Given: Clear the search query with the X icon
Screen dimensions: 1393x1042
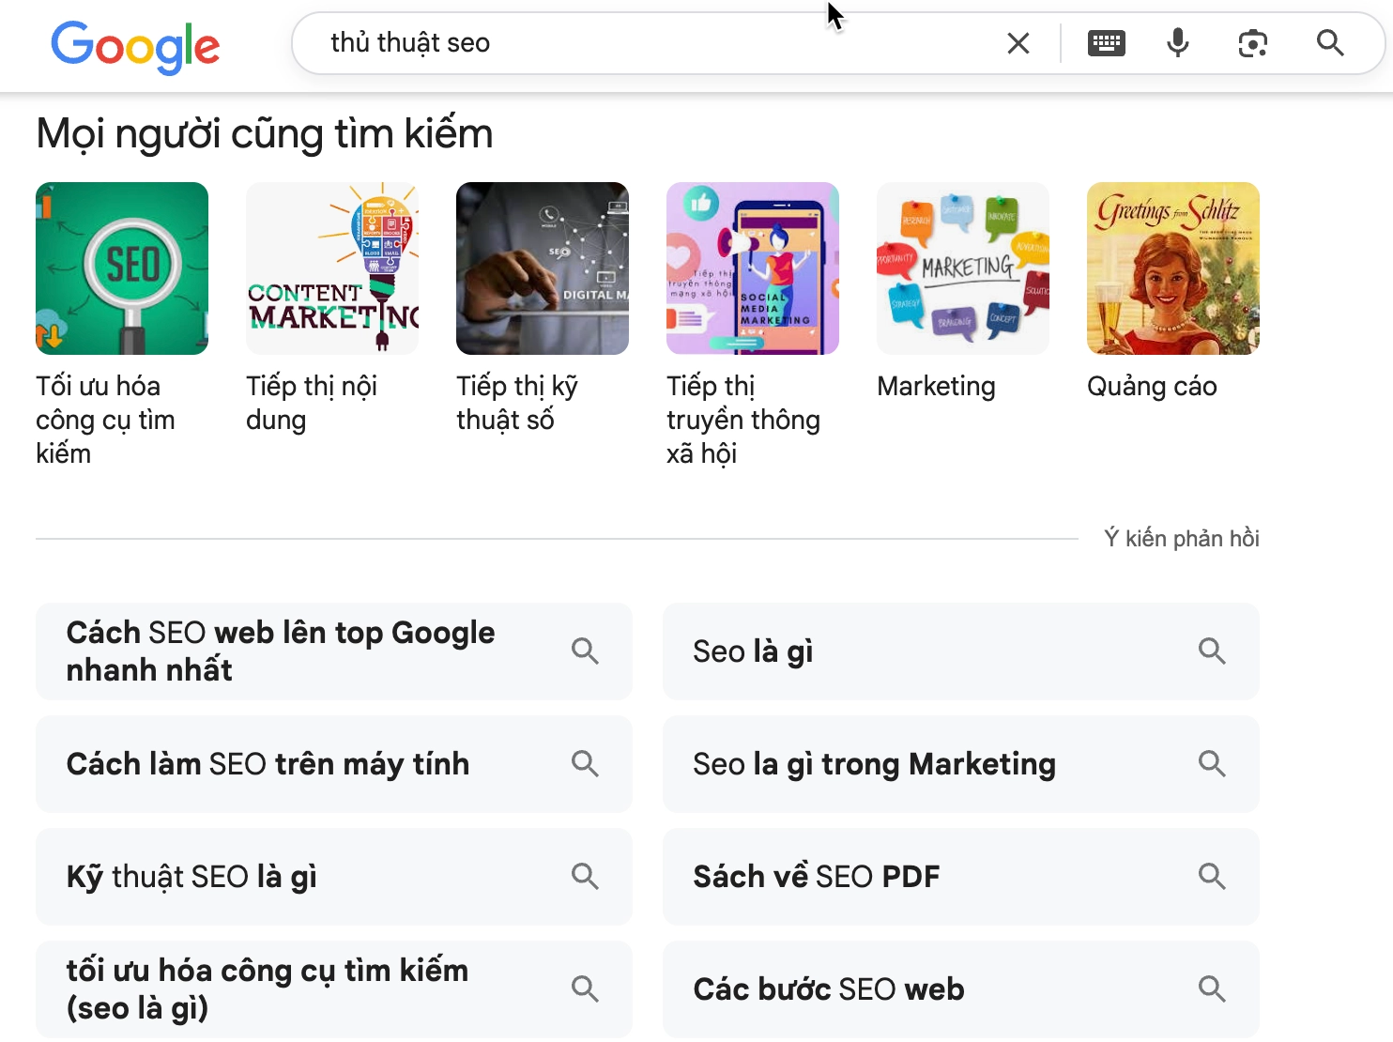Looking at the screenshot, I should [1018, 42].
